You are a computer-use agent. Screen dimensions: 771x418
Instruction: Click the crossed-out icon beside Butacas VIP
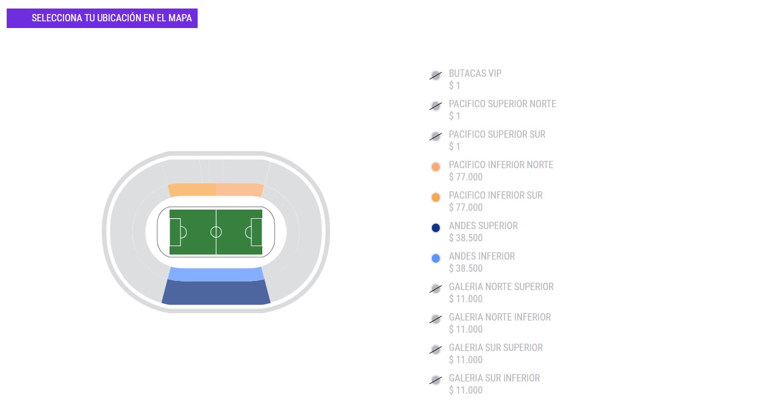(436, 76)
